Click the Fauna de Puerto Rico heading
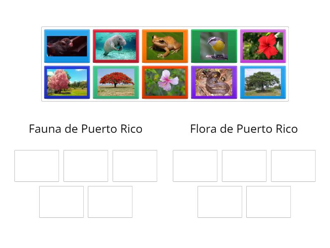Image resolution: width=330 pixels, height=248 pixels. point(85,129)
